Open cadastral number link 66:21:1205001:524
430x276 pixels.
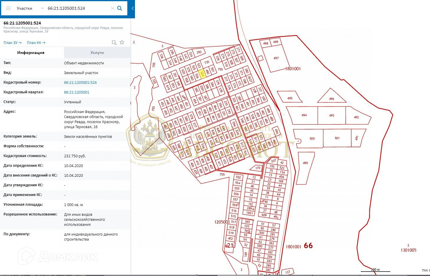(80, 83)
